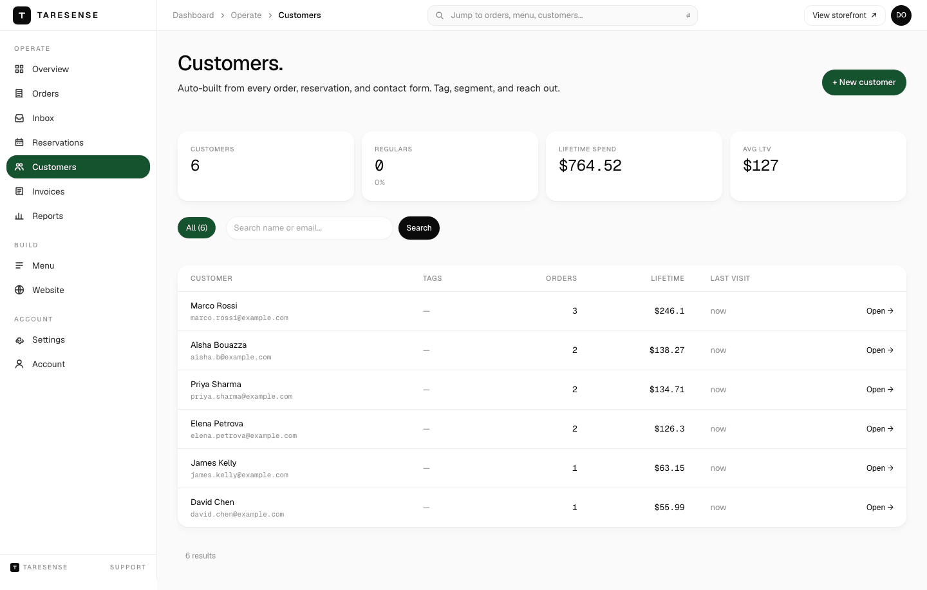Open James Kelly's customer record
The height and width of the screenshot is (590, 927).
(879, 468)
